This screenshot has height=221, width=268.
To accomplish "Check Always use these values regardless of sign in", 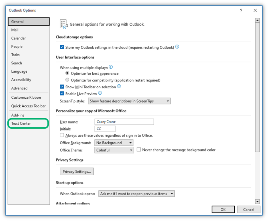I will coord(62,135).
